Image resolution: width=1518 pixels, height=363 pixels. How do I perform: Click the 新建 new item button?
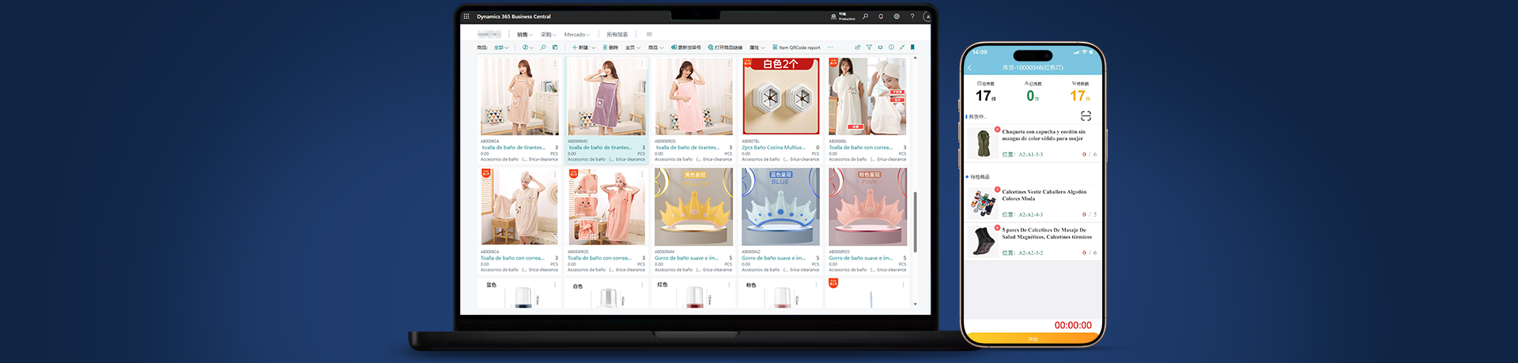coord(583,47)
